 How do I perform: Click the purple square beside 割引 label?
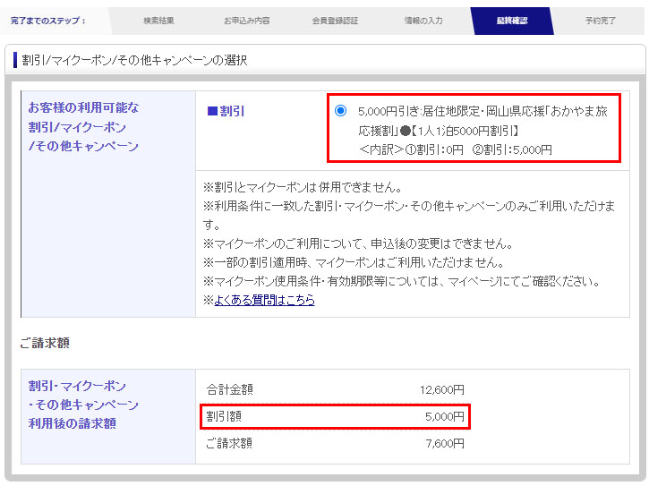212,112
